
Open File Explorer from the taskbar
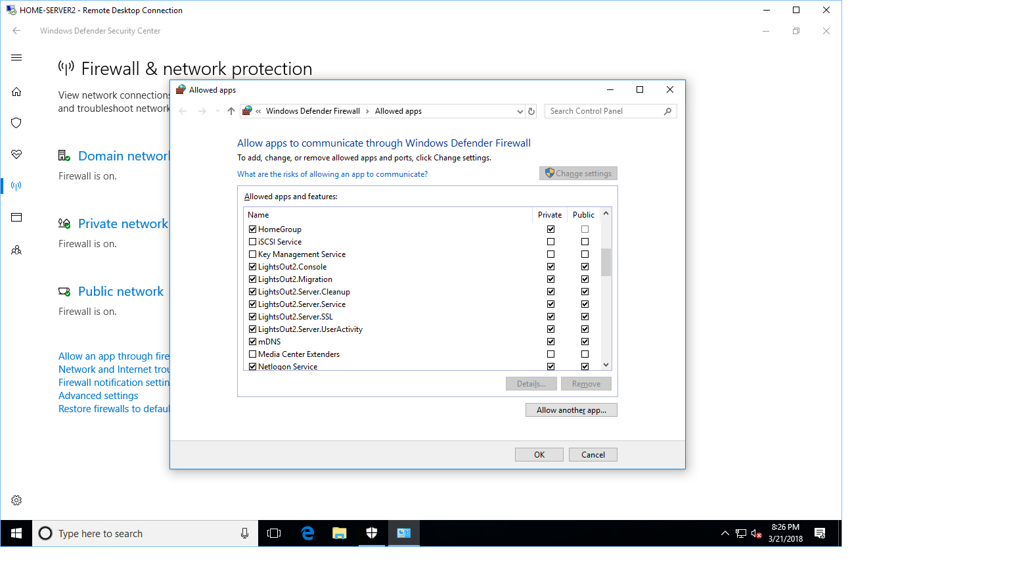pyautogui.click(x=339, y=533)
